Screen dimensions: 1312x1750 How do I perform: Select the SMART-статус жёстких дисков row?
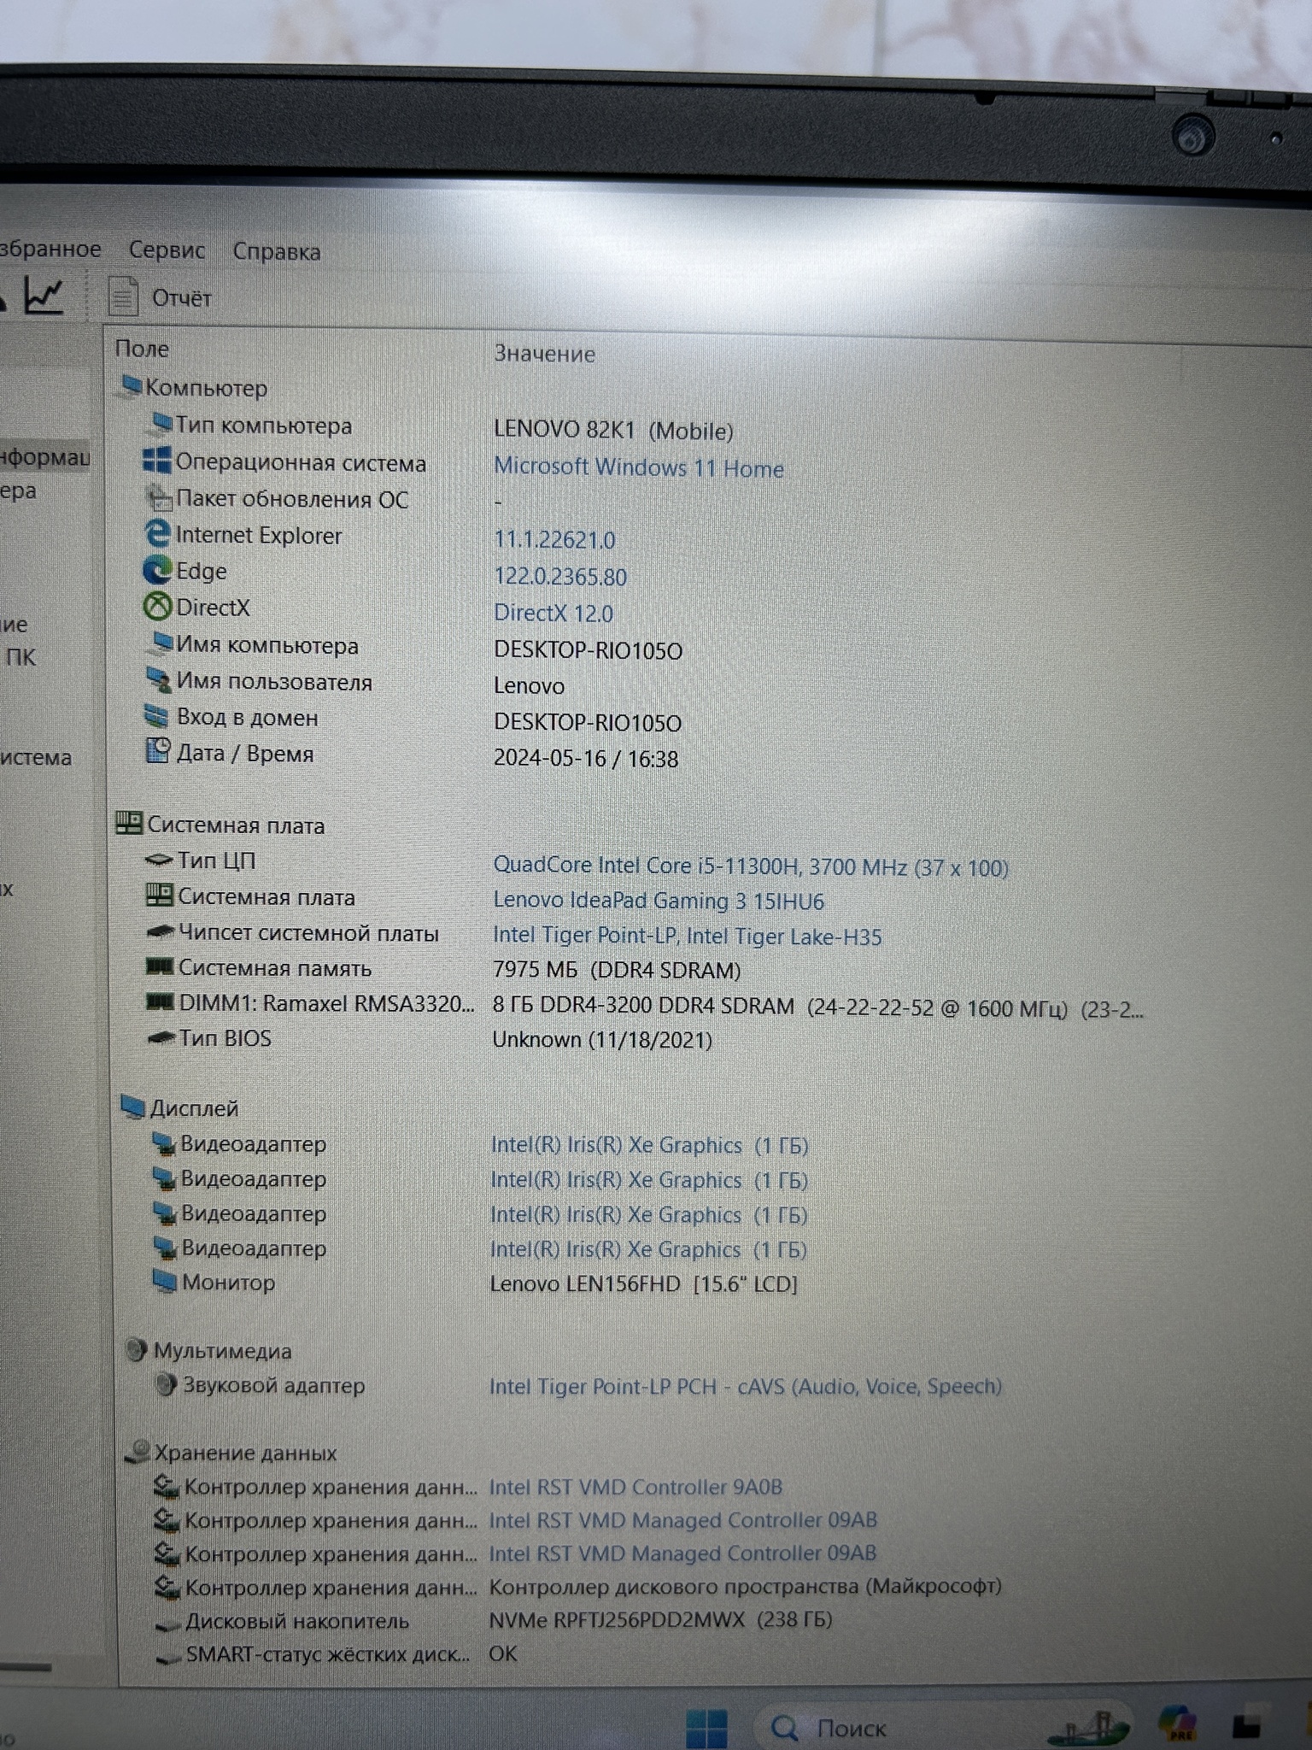click(335, 1653)
